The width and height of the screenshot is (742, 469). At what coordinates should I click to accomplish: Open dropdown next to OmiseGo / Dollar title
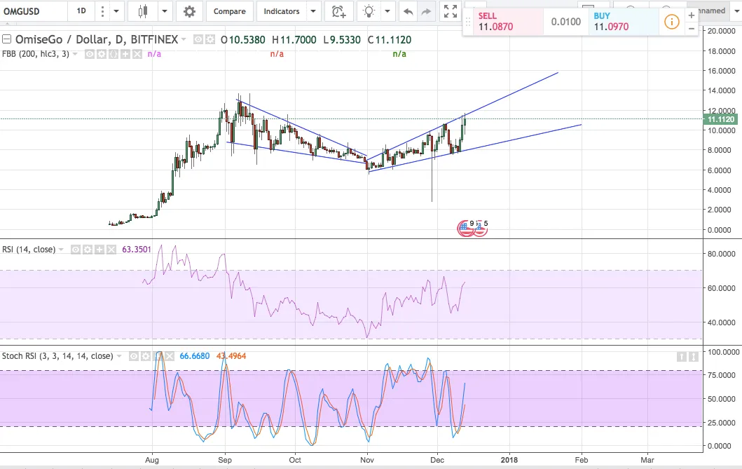184,40
